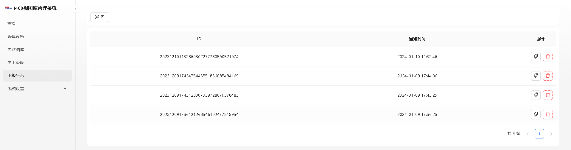Expand the 系统设置 submenu chevron
This screenshot has height=150, width=571.
tap(65, 88)
